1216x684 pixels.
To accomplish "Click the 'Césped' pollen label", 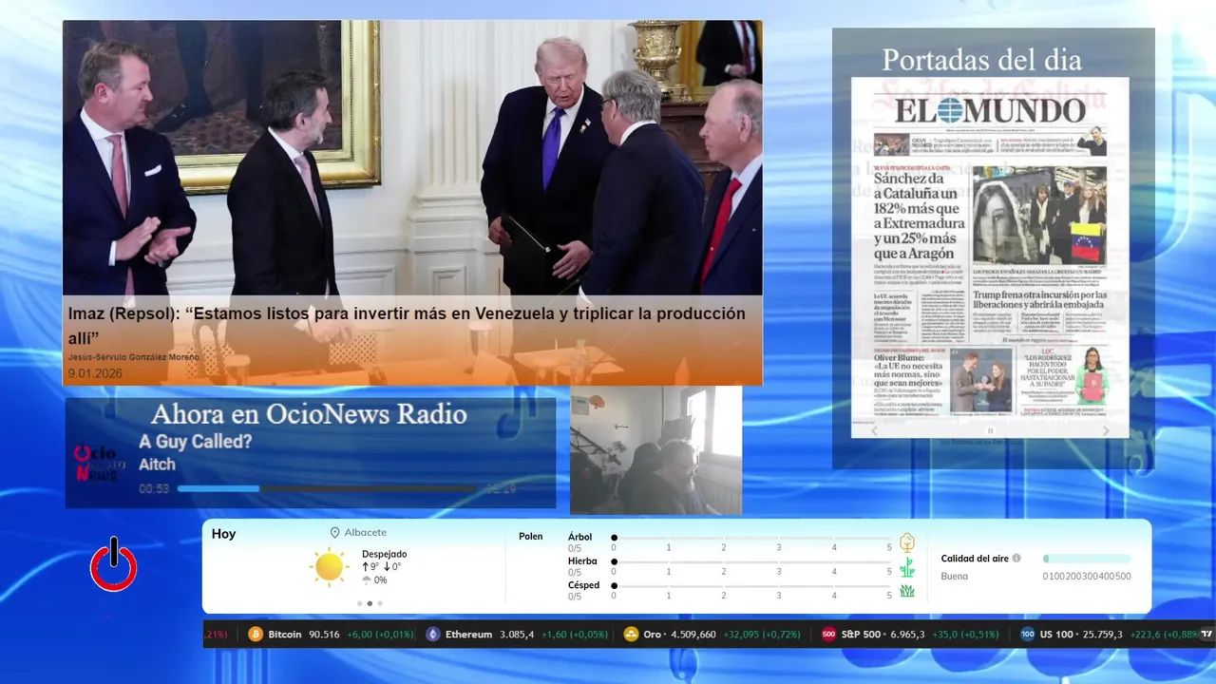I will pos(583,585).
